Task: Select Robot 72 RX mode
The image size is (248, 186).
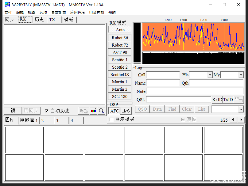Action: 120,45
